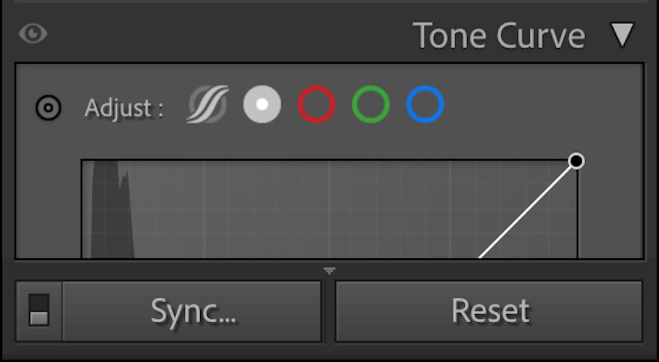Viewport: 659px width, 362px height.
Task: Click the small panel collapse arrow above Sync
Action: [x=329, y=270]
